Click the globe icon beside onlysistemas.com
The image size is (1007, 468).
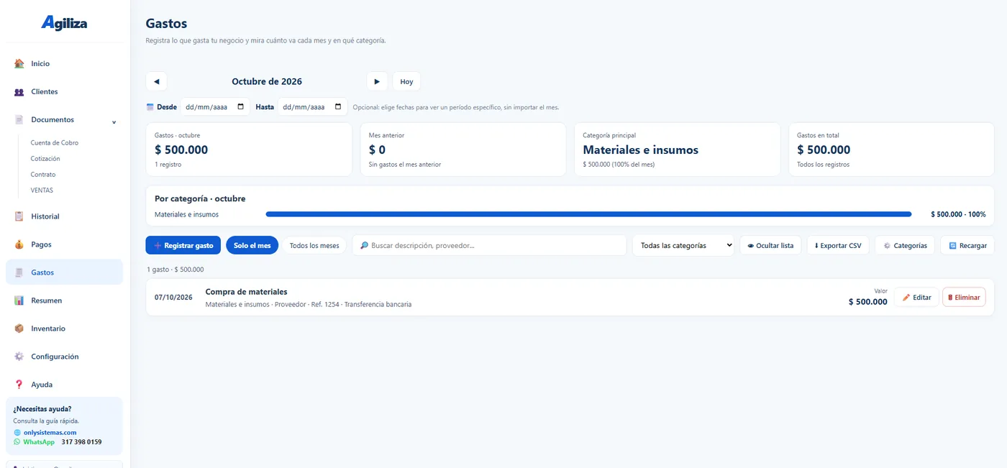(x=17, y=432)
